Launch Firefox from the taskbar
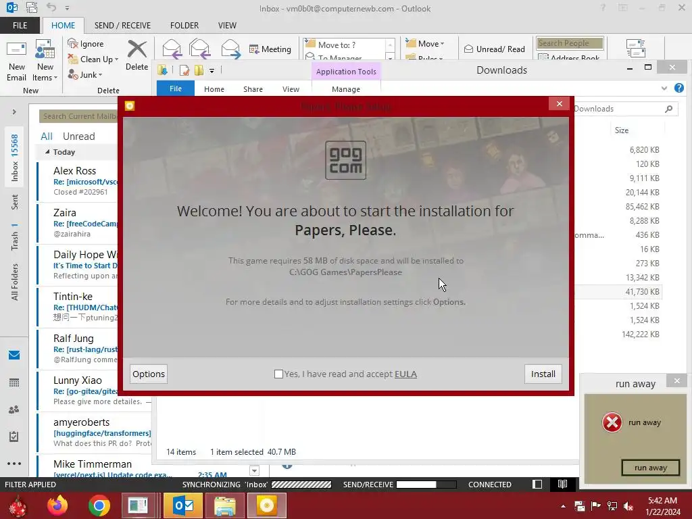 57,505
